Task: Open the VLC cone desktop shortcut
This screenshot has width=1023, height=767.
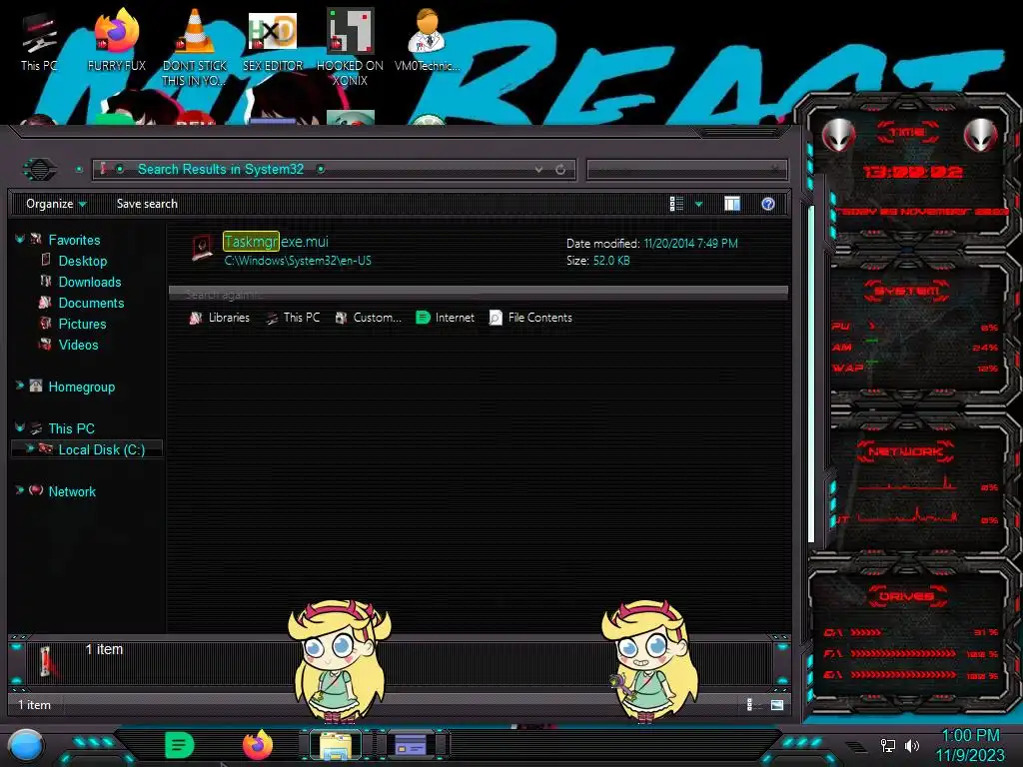Action: tap(195, 47)
